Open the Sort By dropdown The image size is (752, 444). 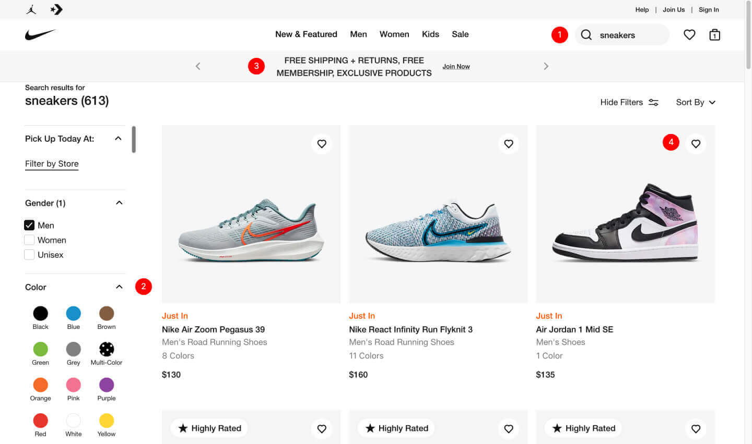(696, 103)
